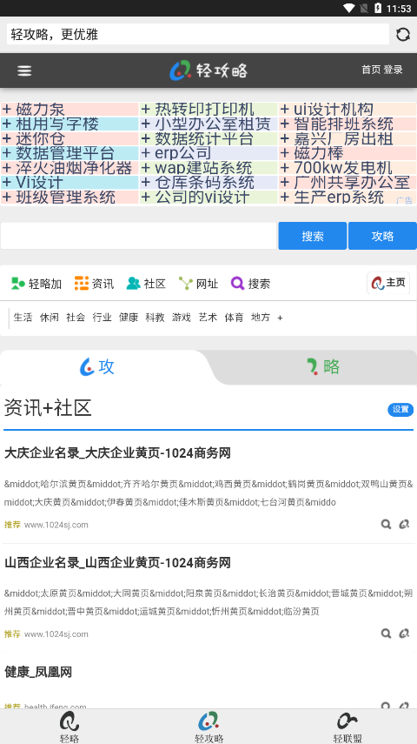The width and height of the screenshot is (417, 744).
Task: Switch to the 略 tab
Action: [x=323, y=367]
